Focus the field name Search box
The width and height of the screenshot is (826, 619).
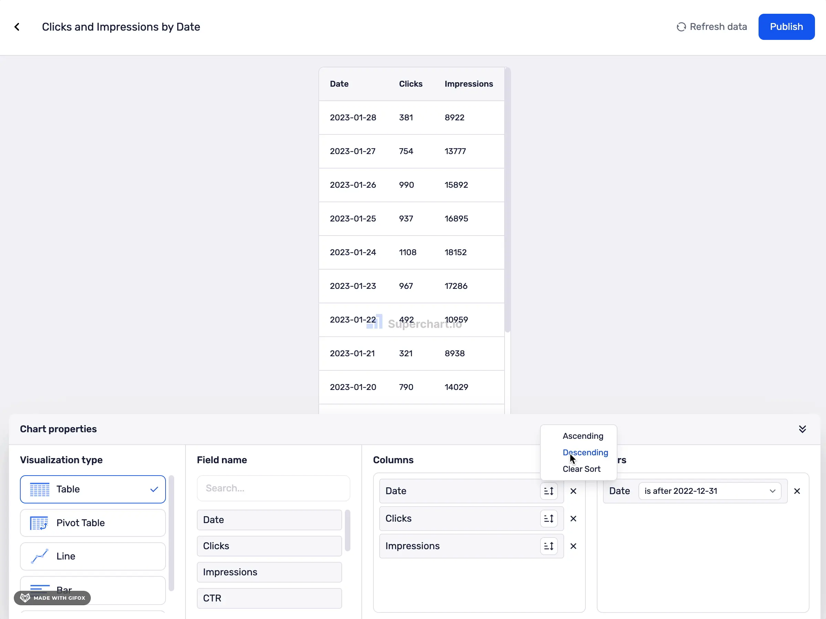(x=273, y=488)
